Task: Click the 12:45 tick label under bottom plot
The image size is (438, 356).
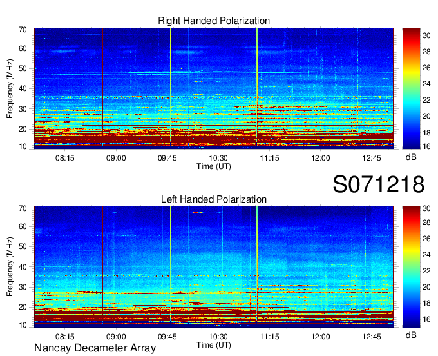Action: (372, 337)
